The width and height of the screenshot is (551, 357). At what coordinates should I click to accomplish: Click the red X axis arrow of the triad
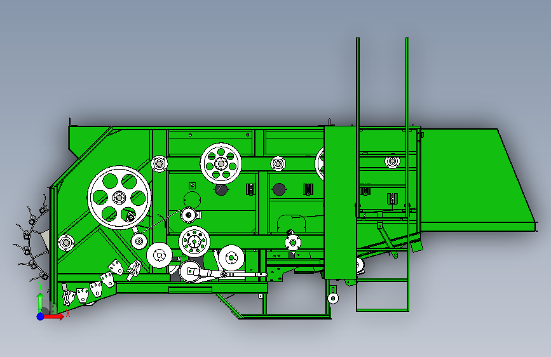click(54, 316)
